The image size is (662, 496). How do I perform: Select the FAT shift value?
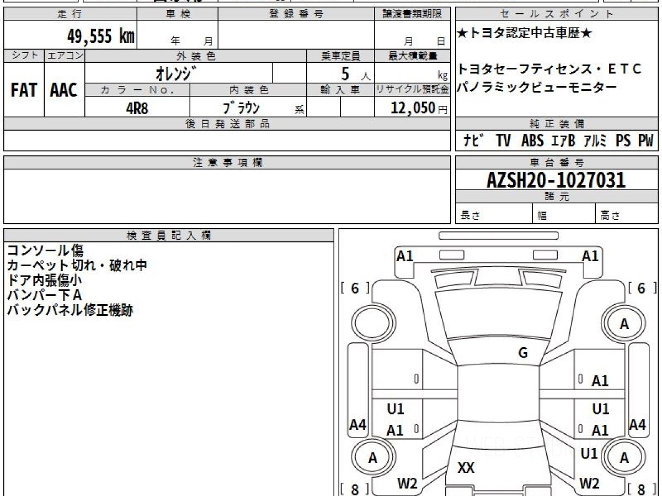[24, 90]
